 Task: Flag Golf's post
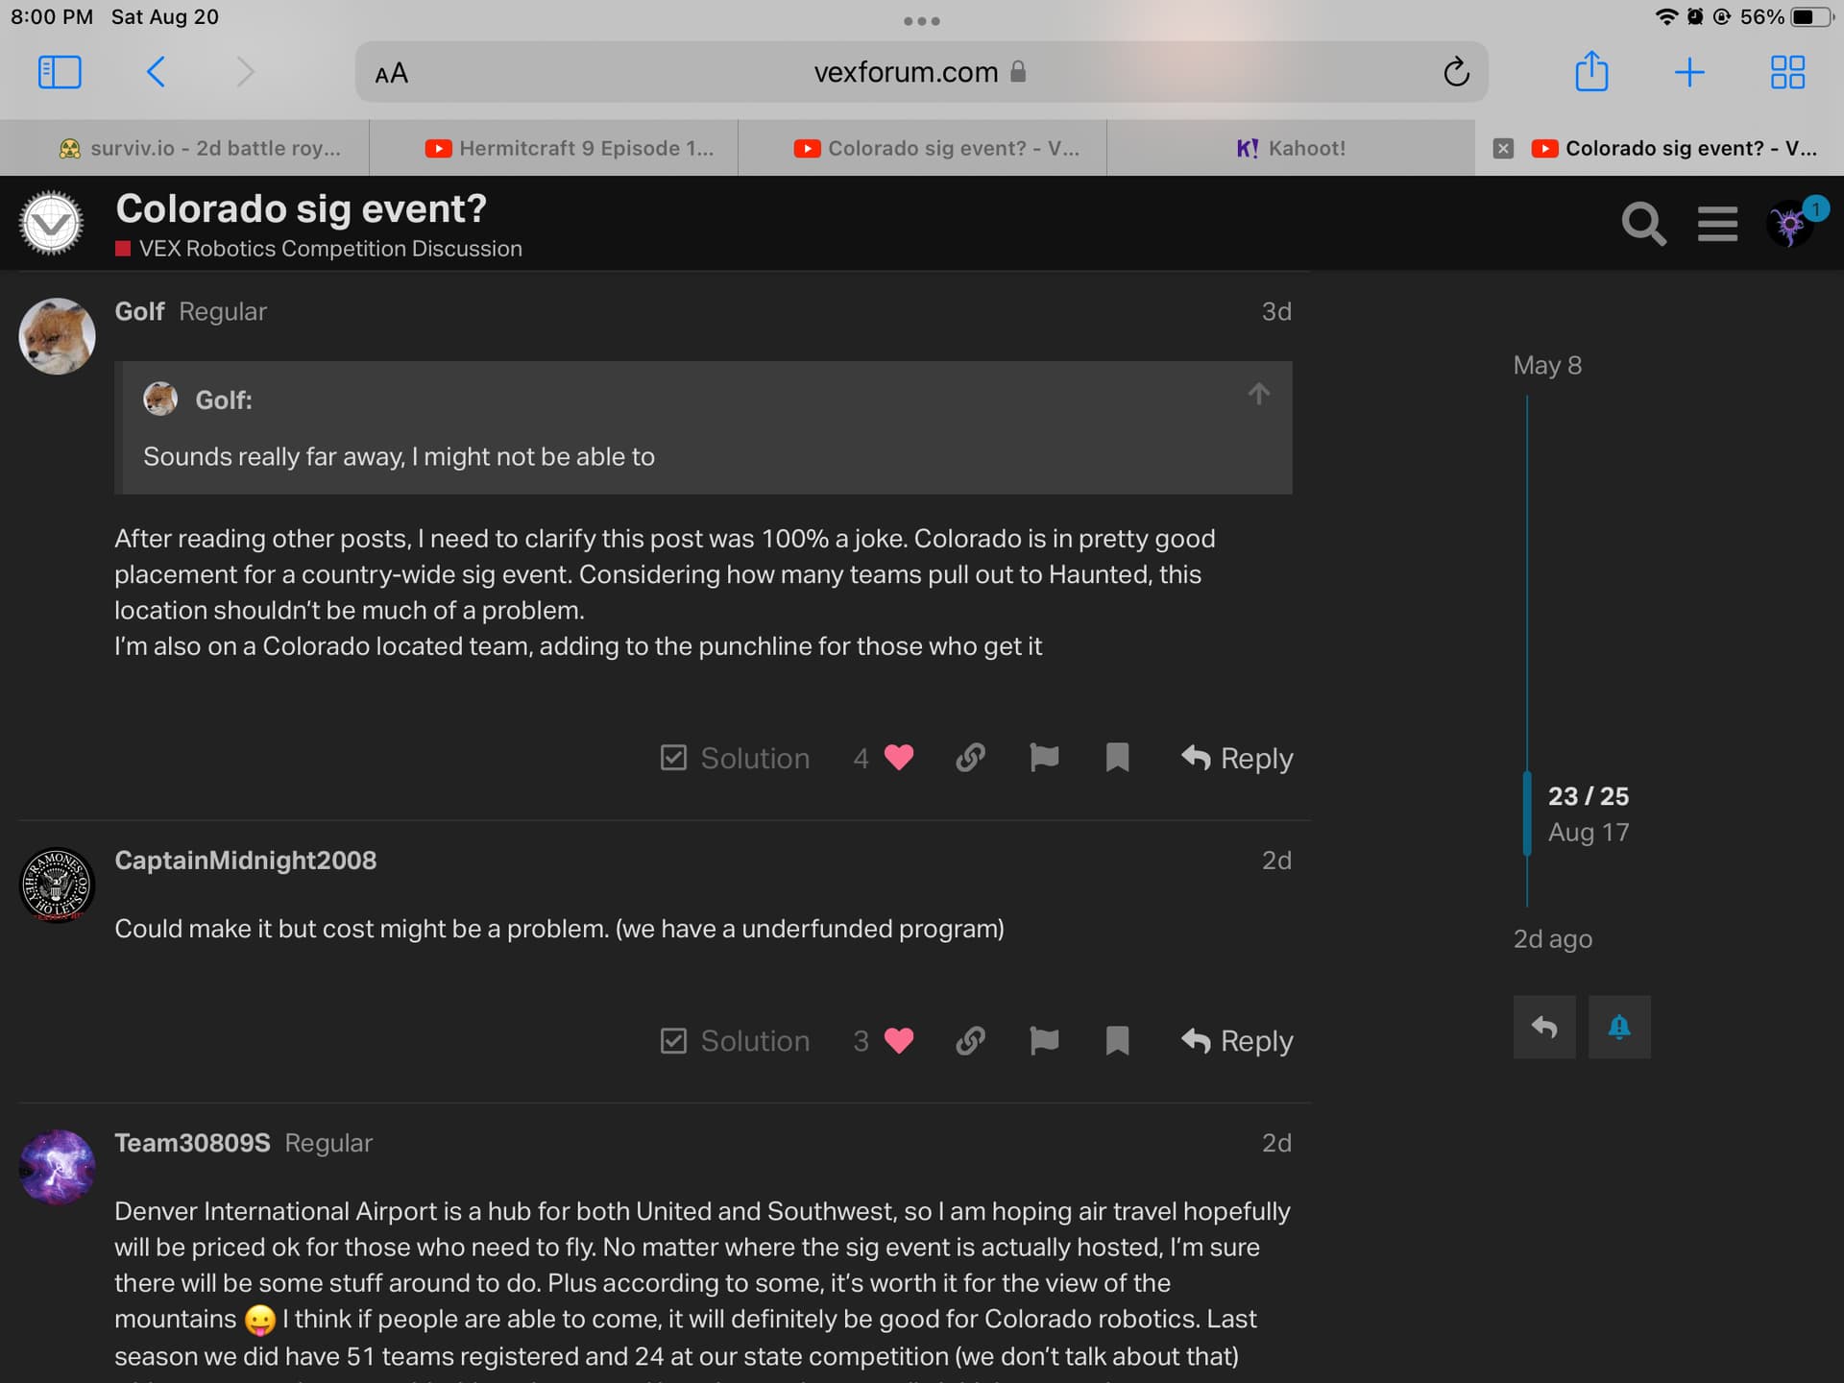[x=1044, y=758]
